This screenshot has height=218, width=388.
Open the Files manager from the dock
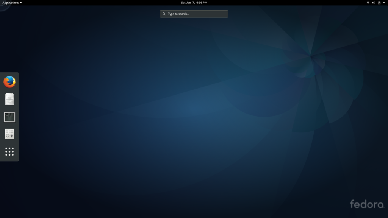[x=9, y=99]
